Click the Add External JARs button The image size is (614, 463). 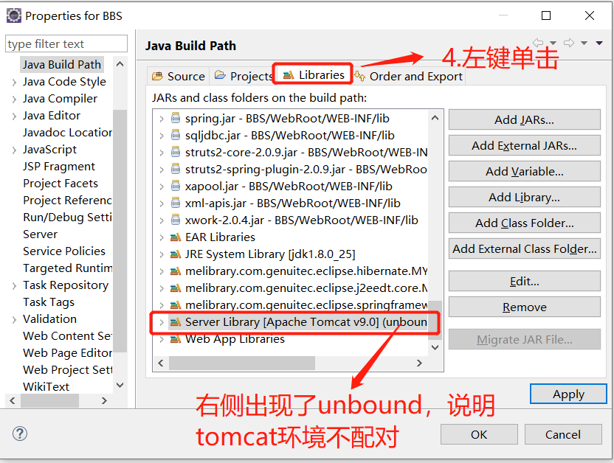[x=524, y=145]
